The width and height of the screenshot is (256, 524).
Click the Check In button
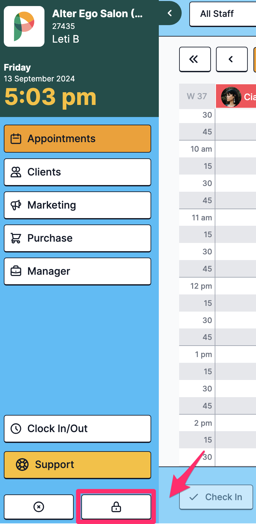[216, 497]
